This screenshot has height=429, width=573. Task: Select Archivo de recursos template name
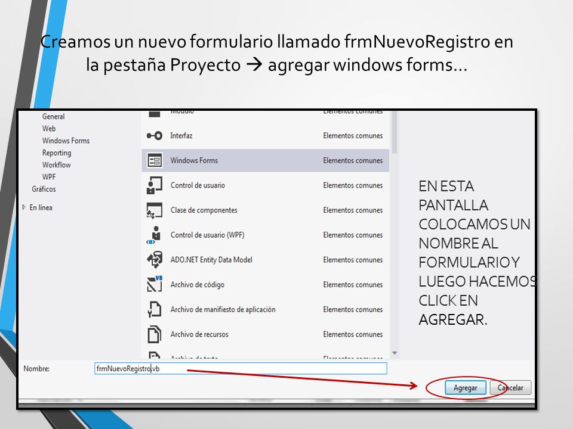point(199,334)
